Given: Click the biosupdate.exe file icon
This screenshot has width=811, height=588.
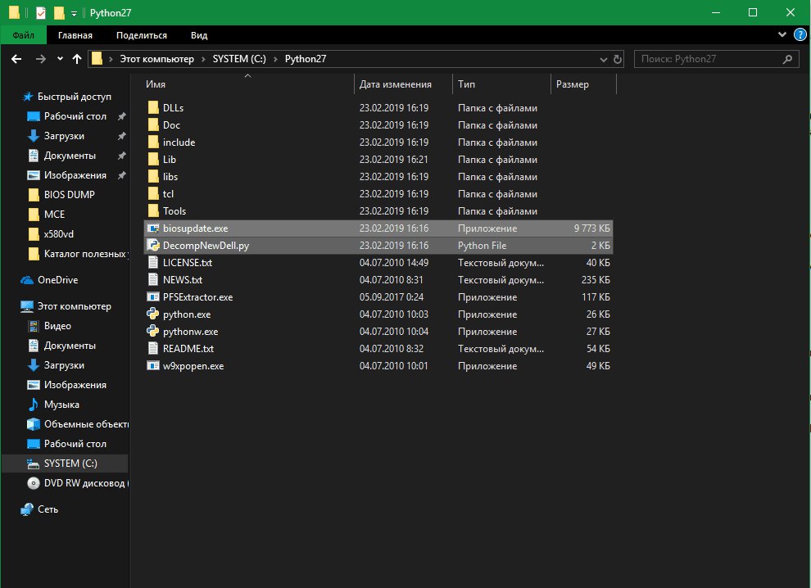Looking at the screenshot, I should point(153,228).
